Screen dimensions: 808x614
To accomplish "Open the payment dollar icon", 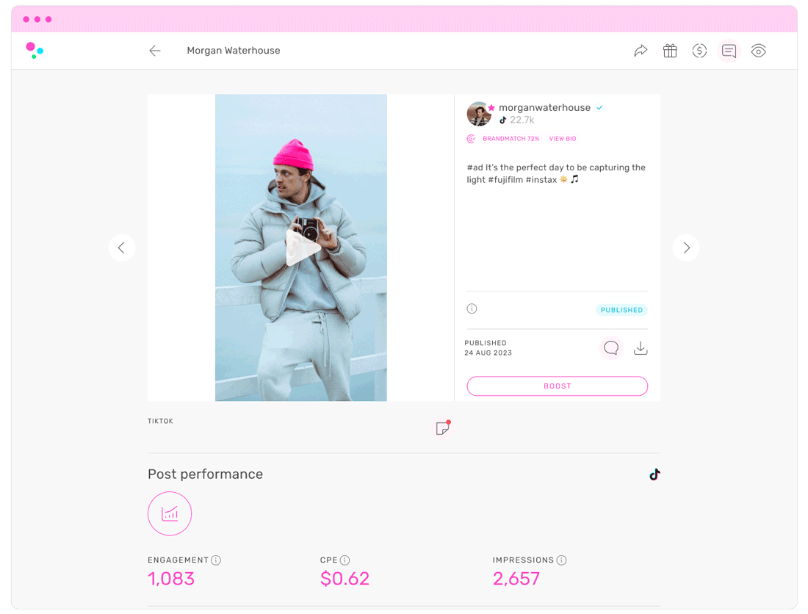I will tap(699, 50).
